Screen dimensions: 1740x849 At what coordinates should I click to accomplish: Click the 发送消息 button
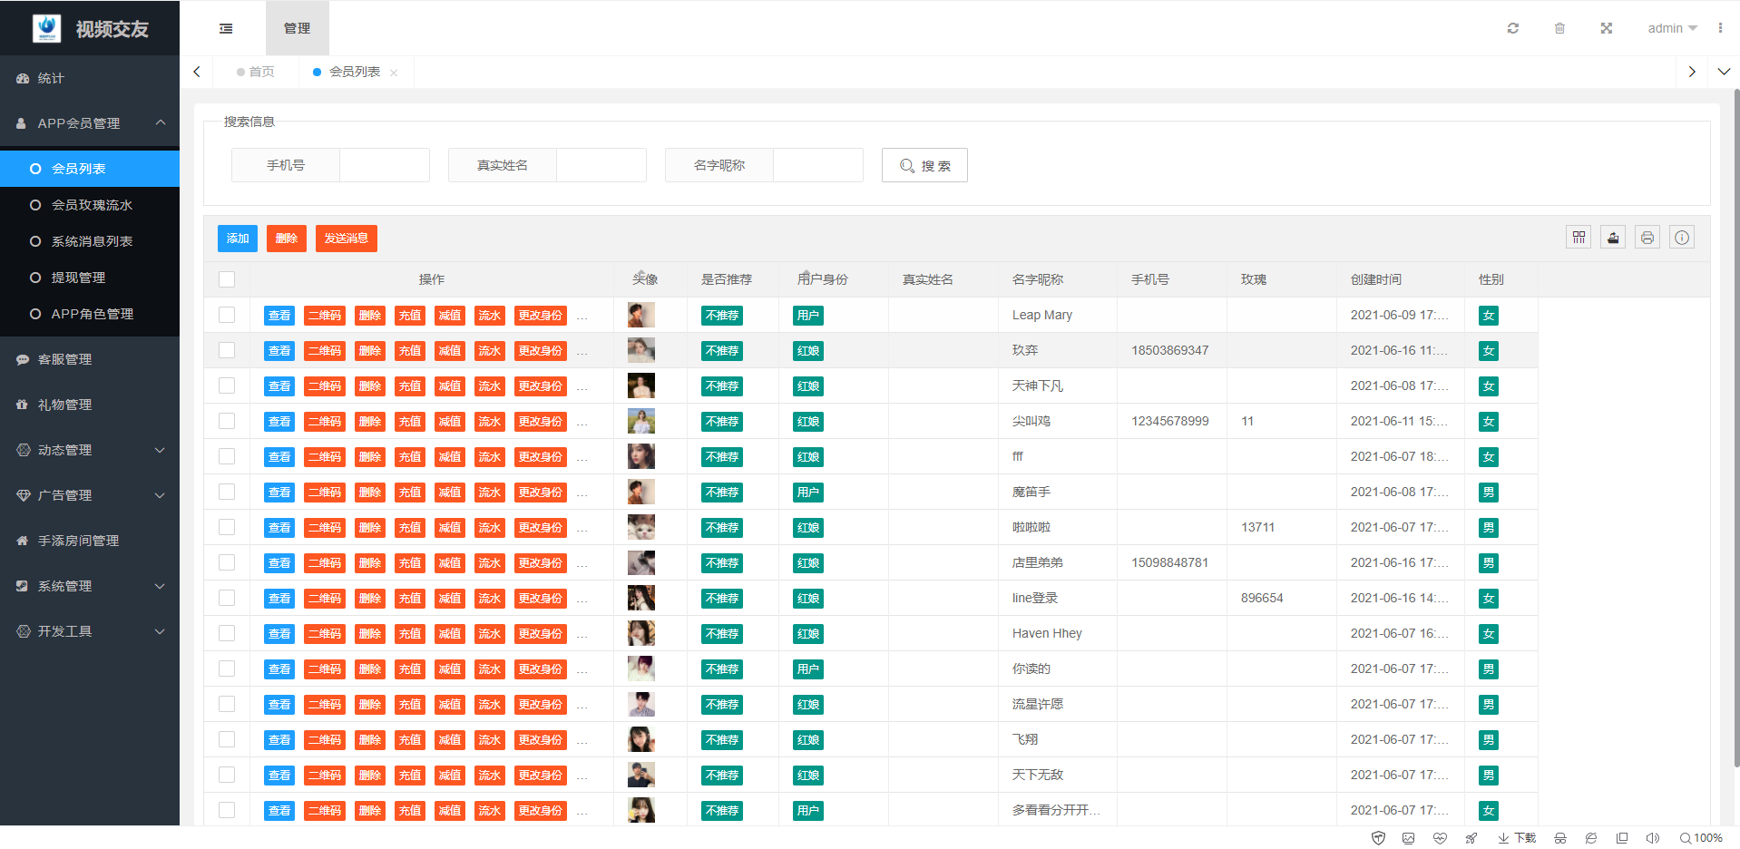tap(346, 239)
